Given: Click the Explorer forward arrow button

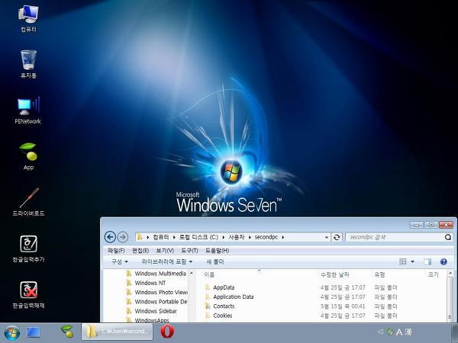Looking at the screenshot, I should pyautogui.click(x=123, y=237).
